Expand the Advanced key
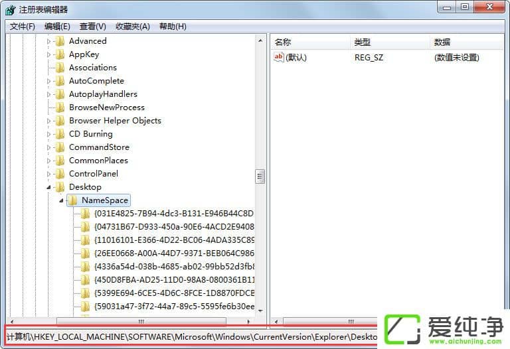The width and height of the screenshot is (510, 349). coord(48,41)
